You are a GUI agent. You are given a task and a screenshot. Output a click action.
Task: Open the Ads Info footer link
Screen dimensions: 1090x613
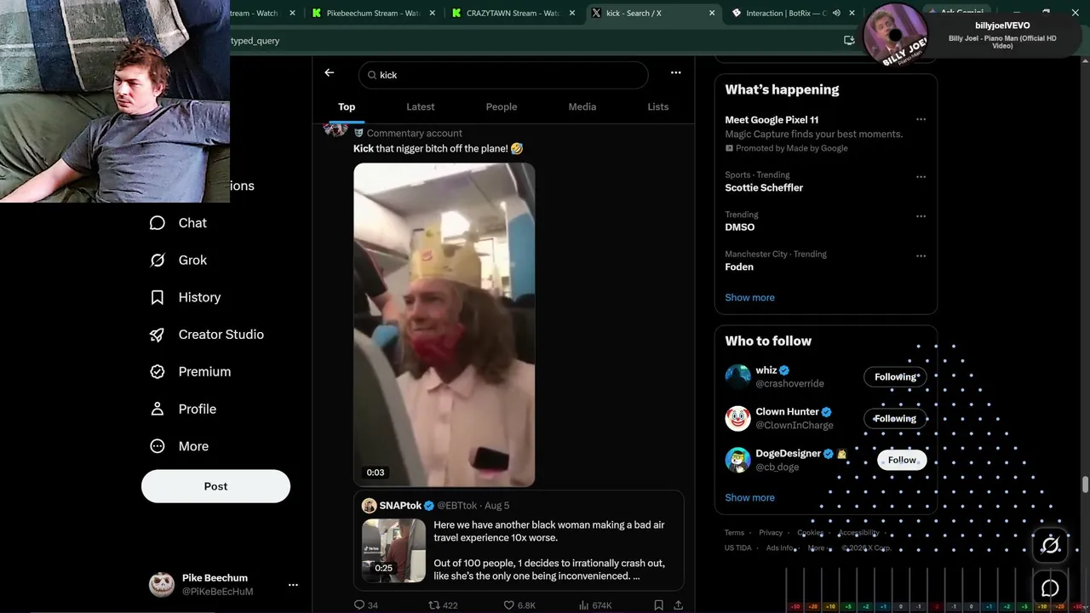[x=780, y=548]
